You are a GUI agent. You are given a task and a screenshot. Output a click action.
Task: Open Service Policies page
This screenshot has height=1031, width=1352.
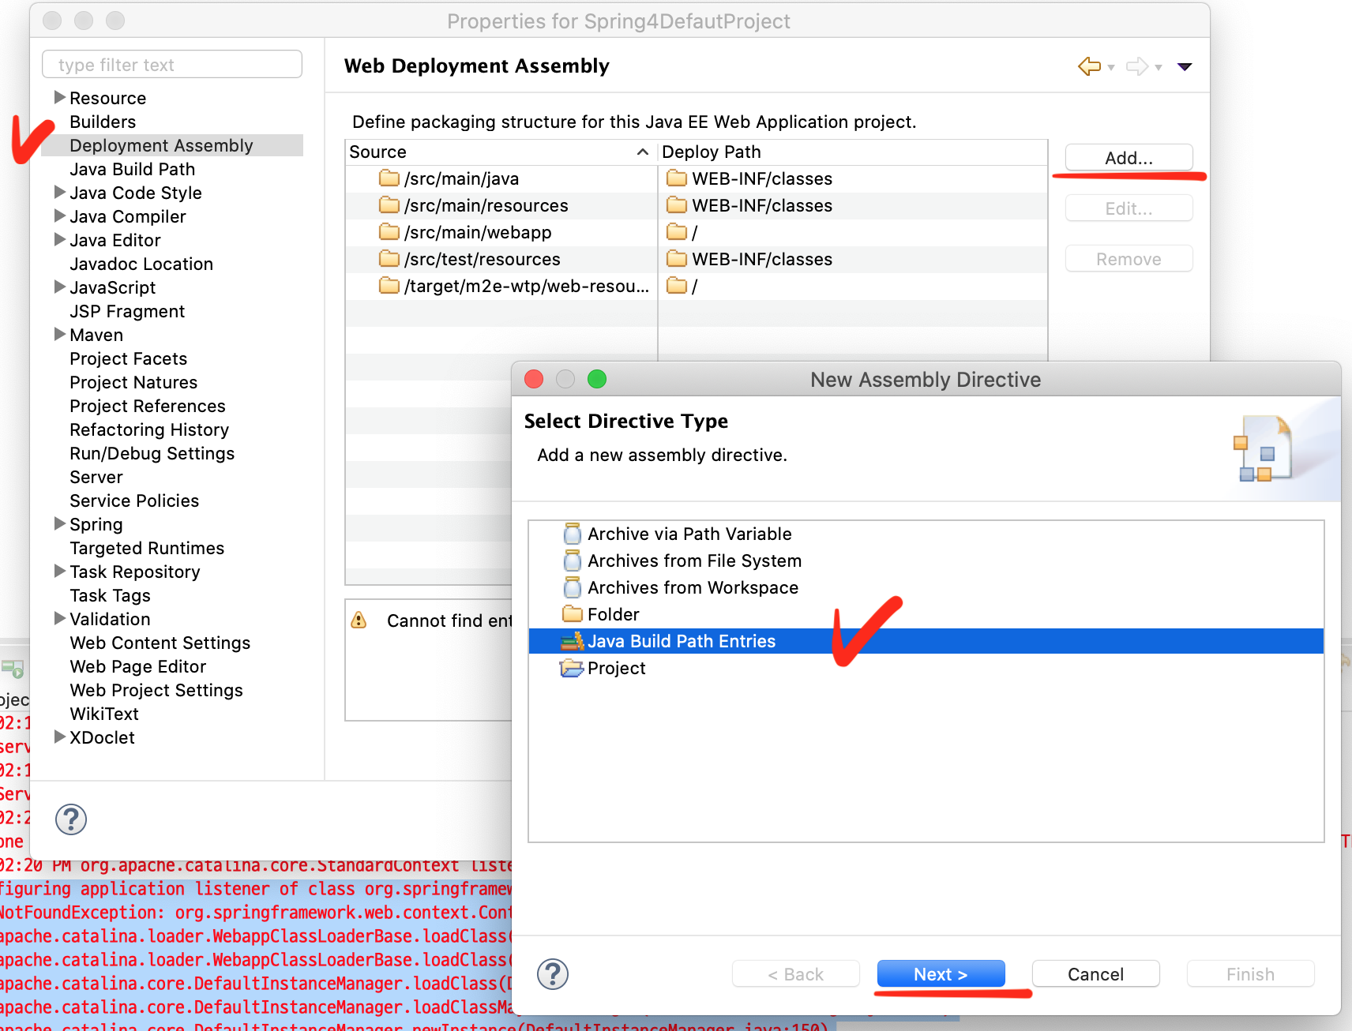134,501
